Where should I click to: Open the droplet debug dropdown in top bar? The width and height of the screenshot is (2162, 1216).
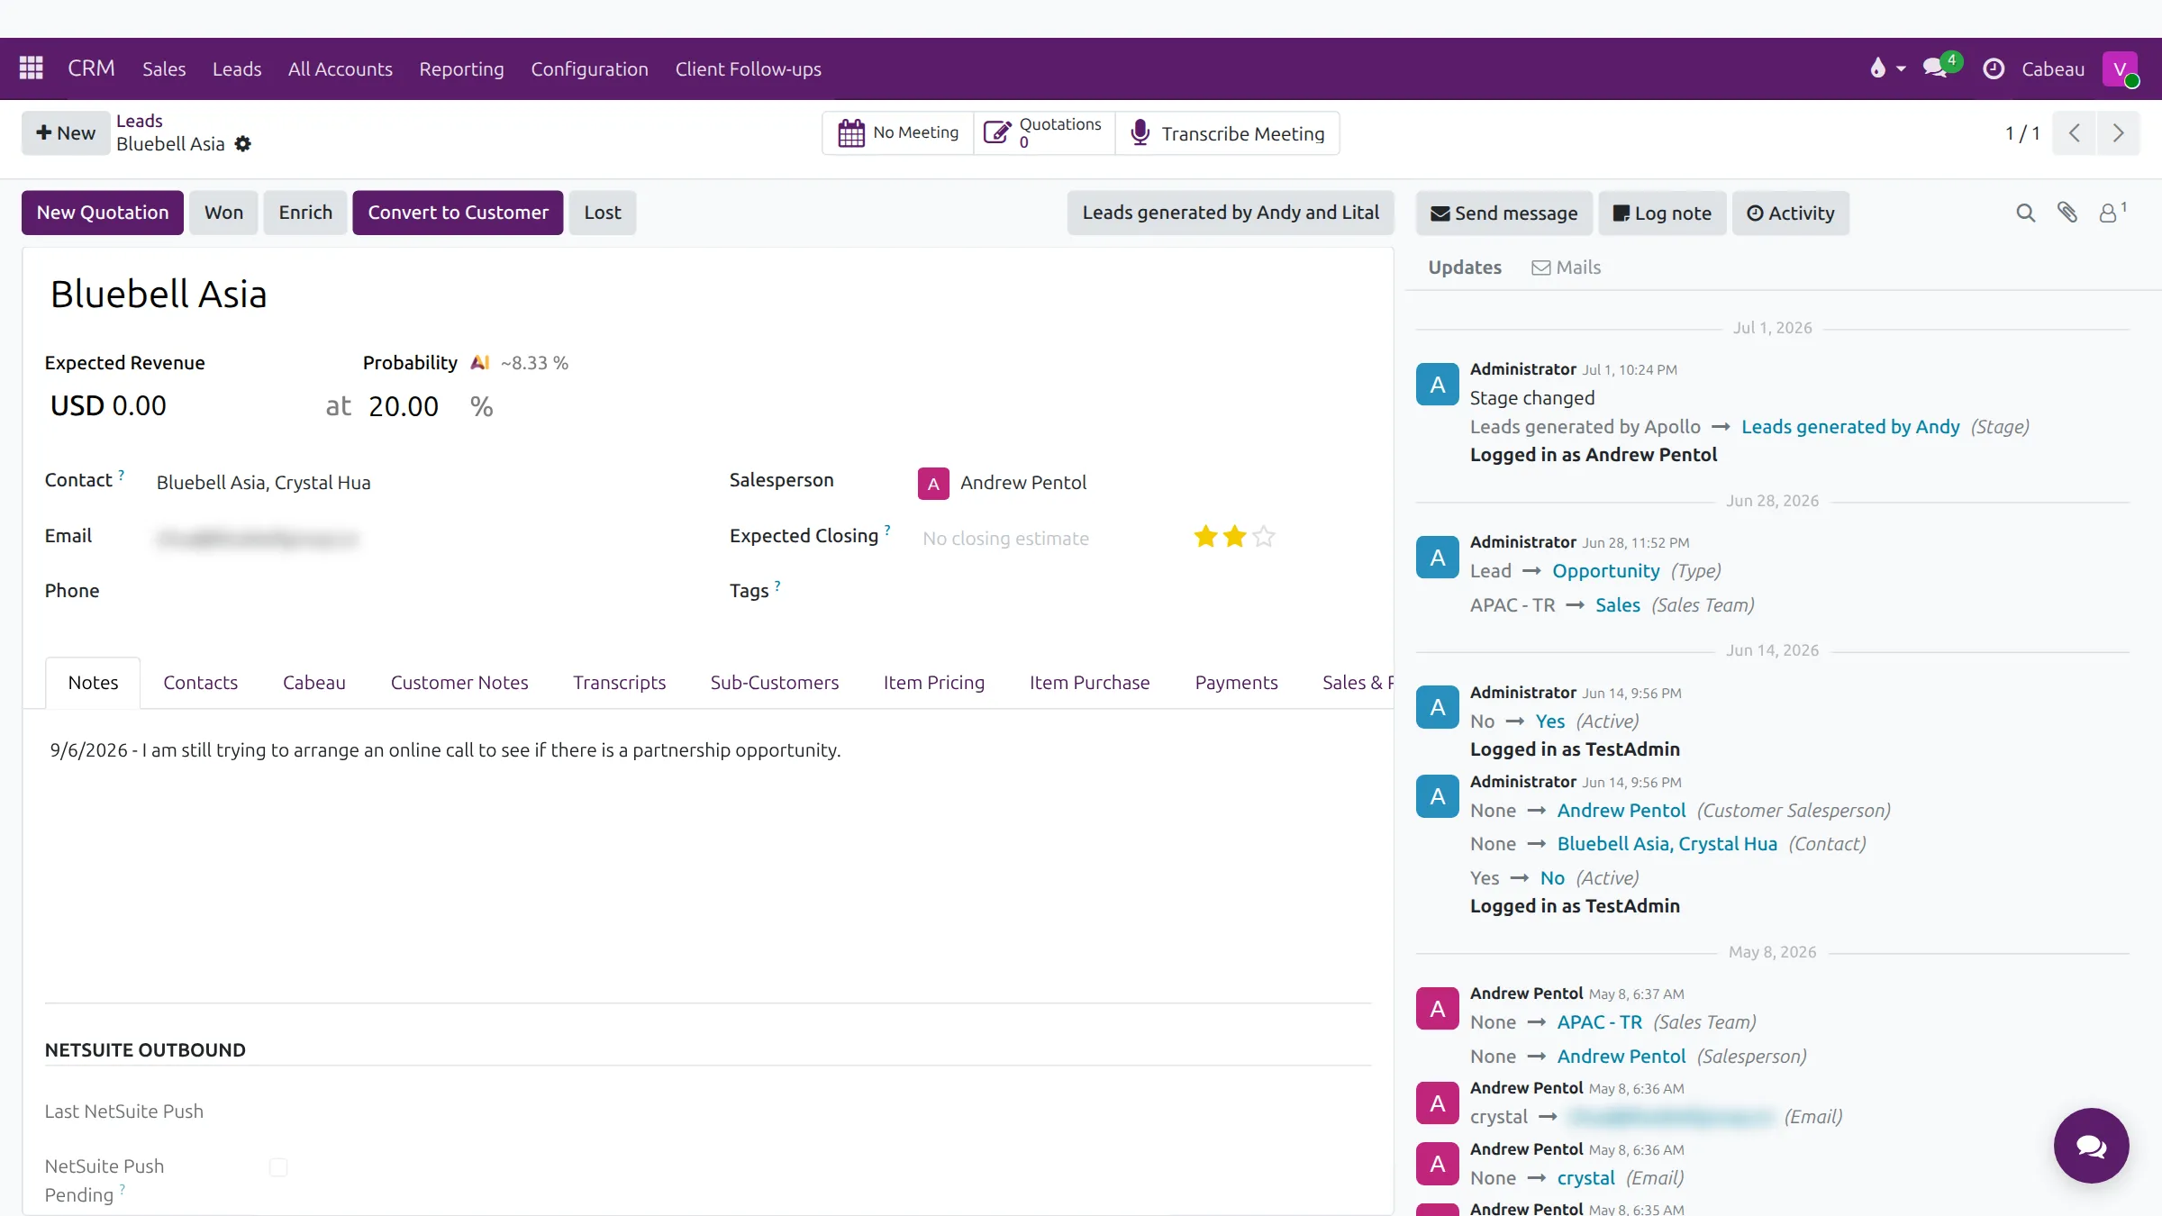pyautogui.click(x=1887, y=68)
